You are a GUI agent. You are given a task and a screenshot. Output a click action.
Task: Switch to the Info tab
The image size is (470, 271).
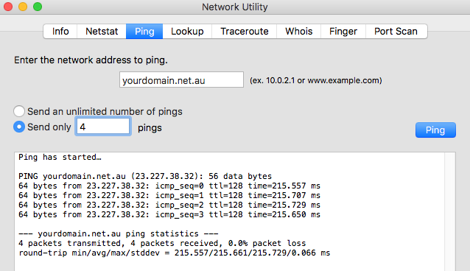tap(60, 31)
